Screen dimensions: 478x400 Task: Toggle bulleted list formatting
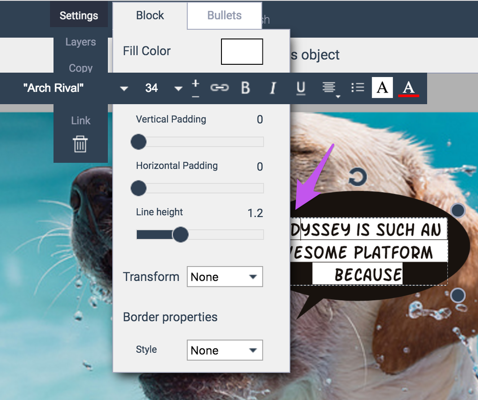click(358, 88)
